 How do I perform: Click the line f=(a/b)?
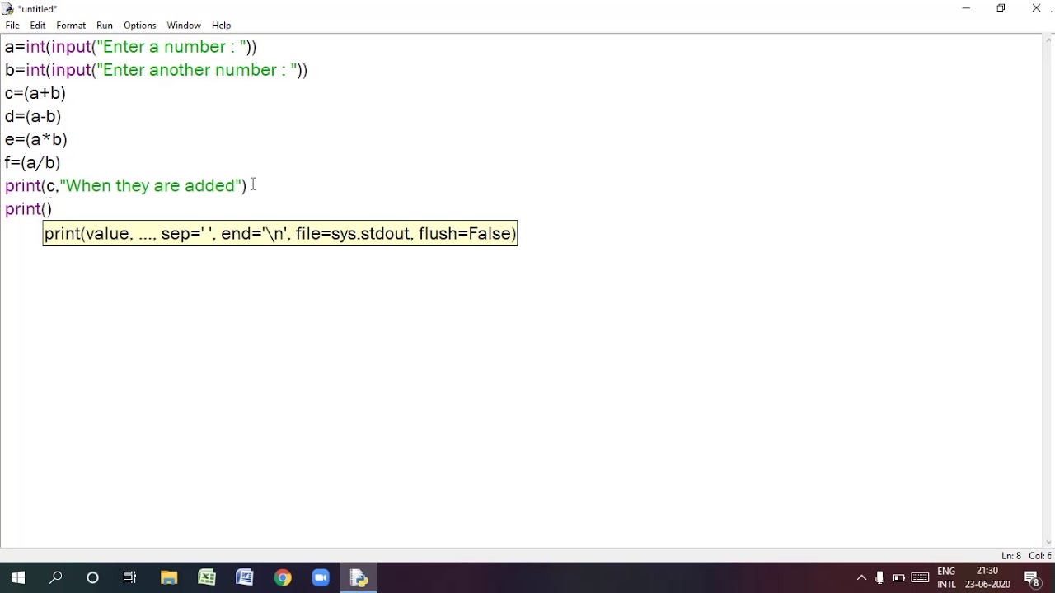tap(33, 162)
